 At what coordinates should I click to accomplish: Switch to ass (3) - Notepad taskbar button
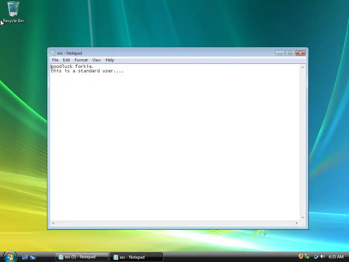pos(81,257)
